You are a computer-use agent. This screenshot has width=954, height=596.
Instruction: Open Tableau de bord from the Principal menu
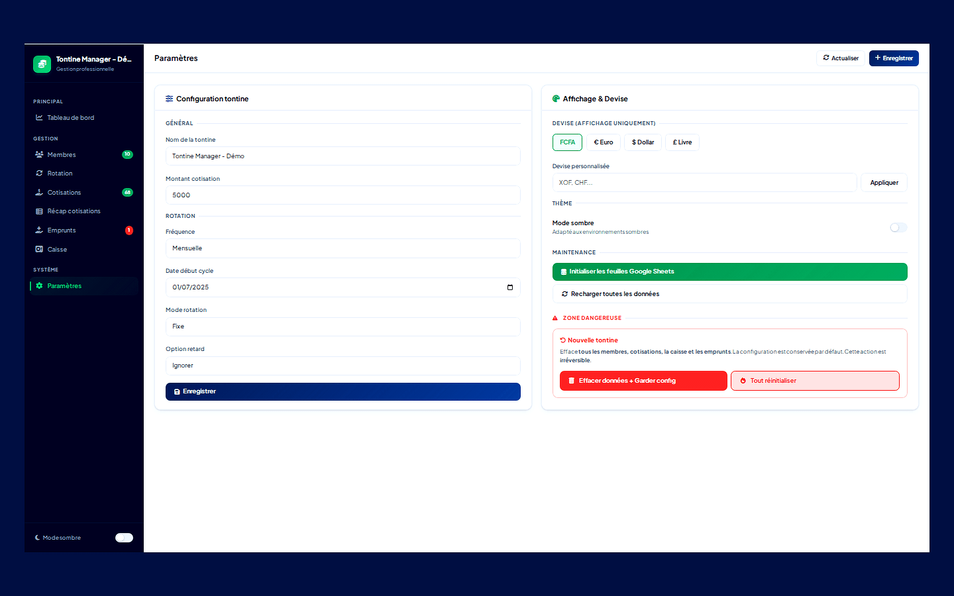click(70, 118)
